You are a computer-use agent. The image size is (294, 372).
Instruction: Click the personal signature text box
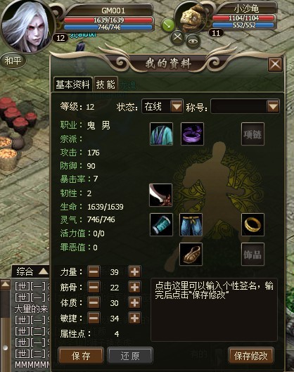pyautogui.click(x=214, y=310)
